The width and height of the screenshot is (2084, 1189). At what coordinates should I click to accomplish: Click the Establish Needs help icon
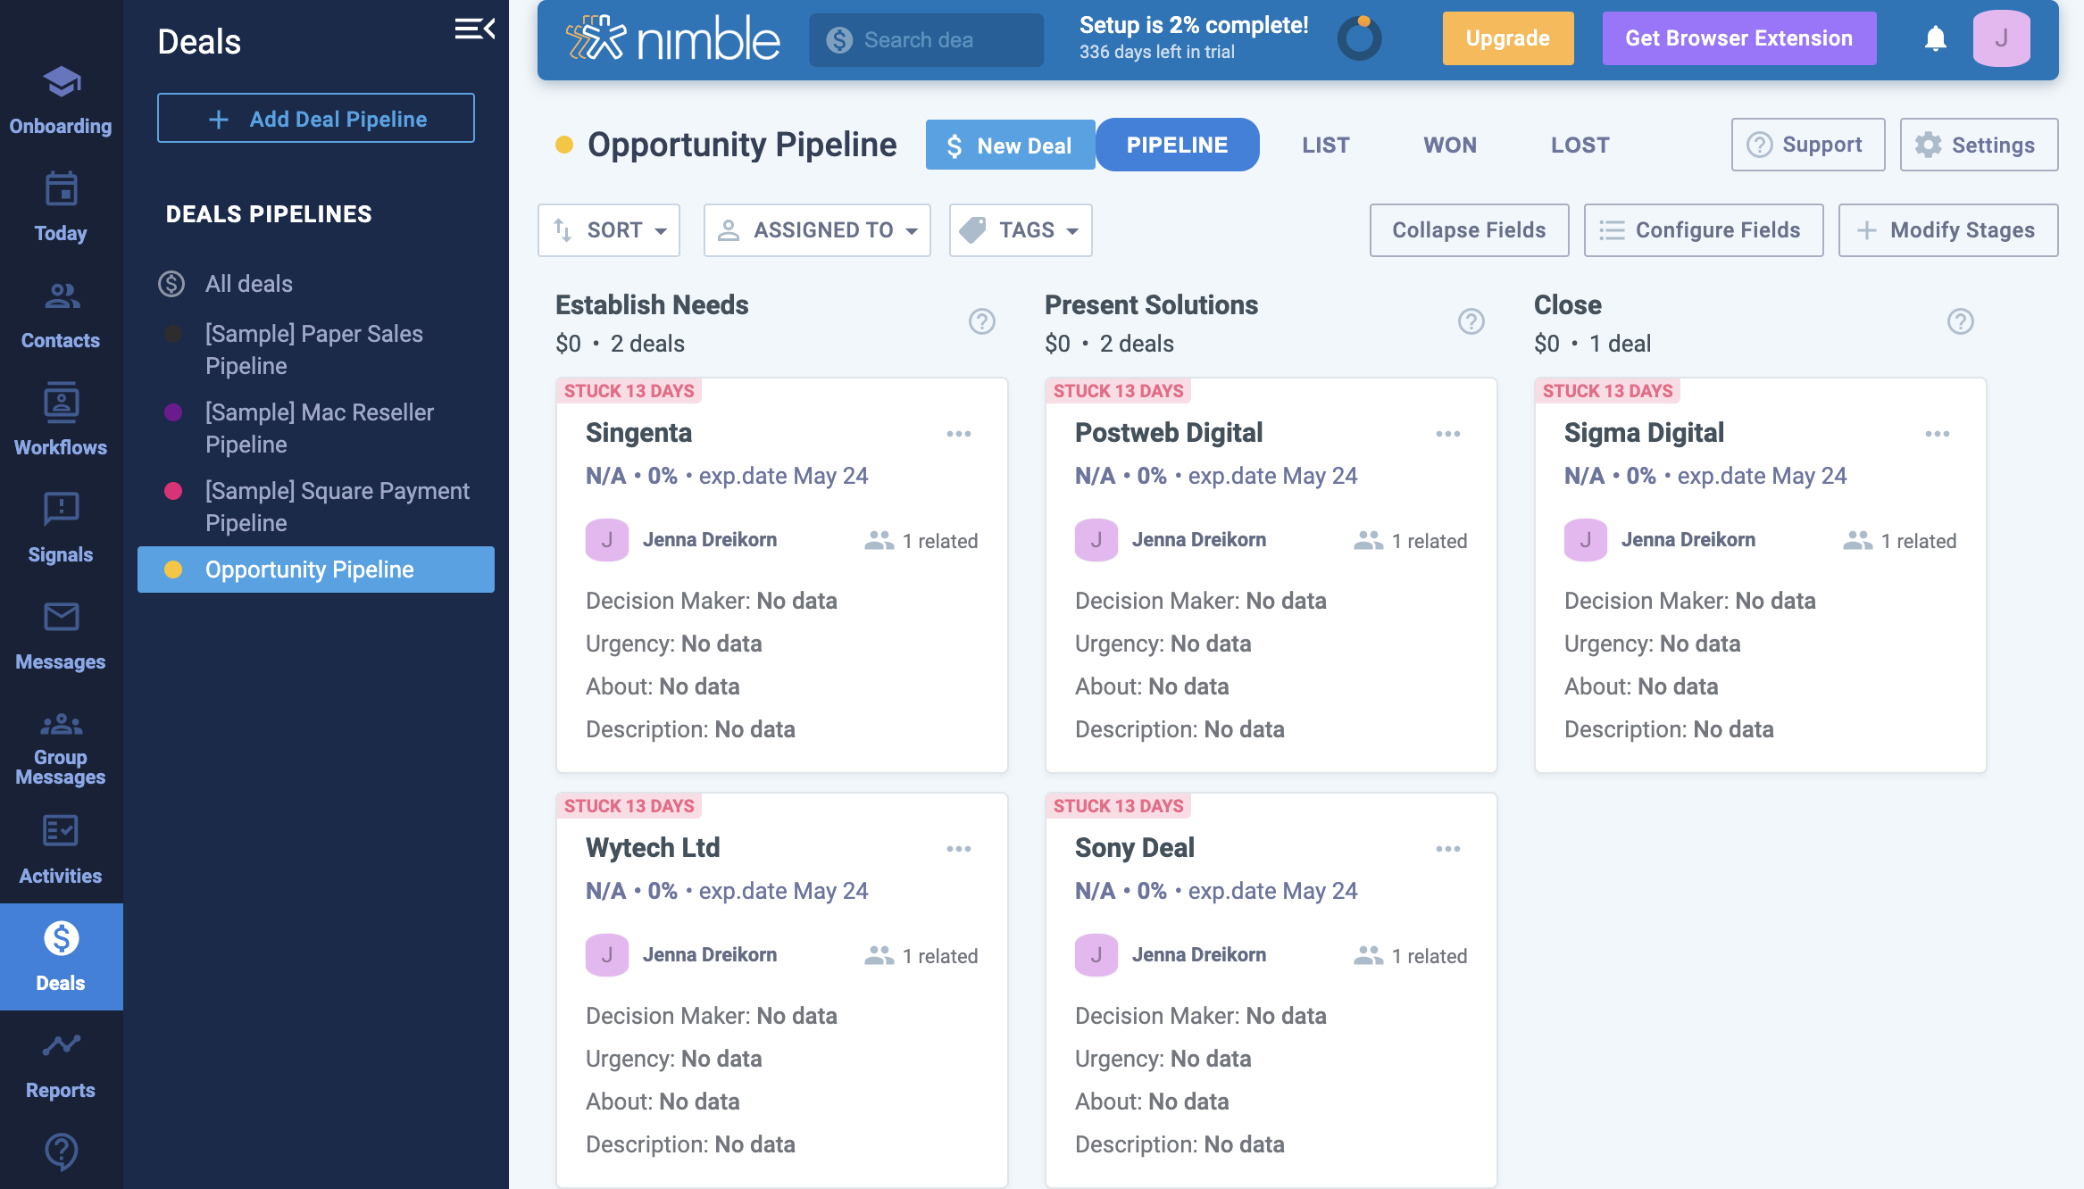[981, 321]
